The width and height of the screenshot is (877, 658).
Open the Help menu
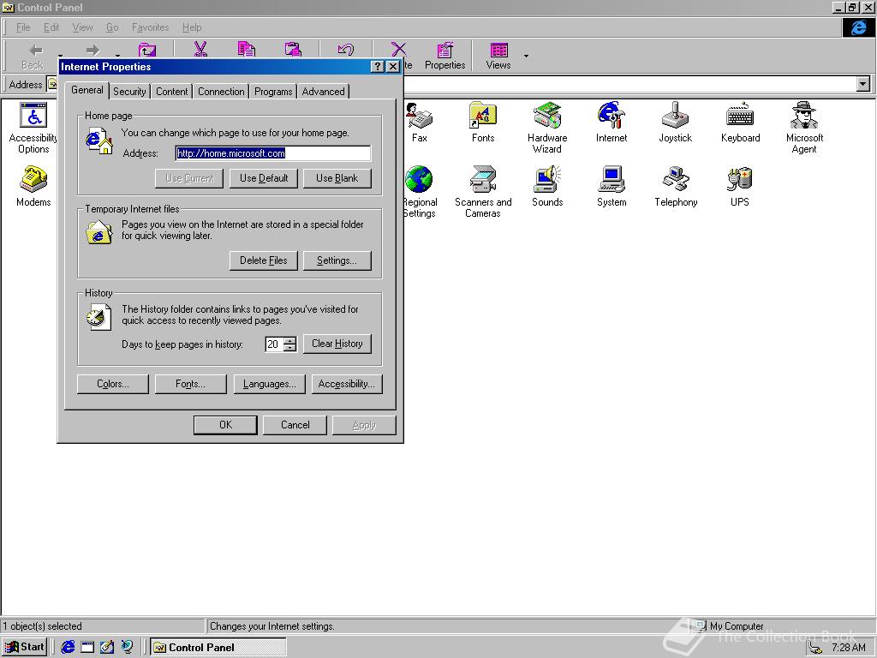tap(192, 27)
